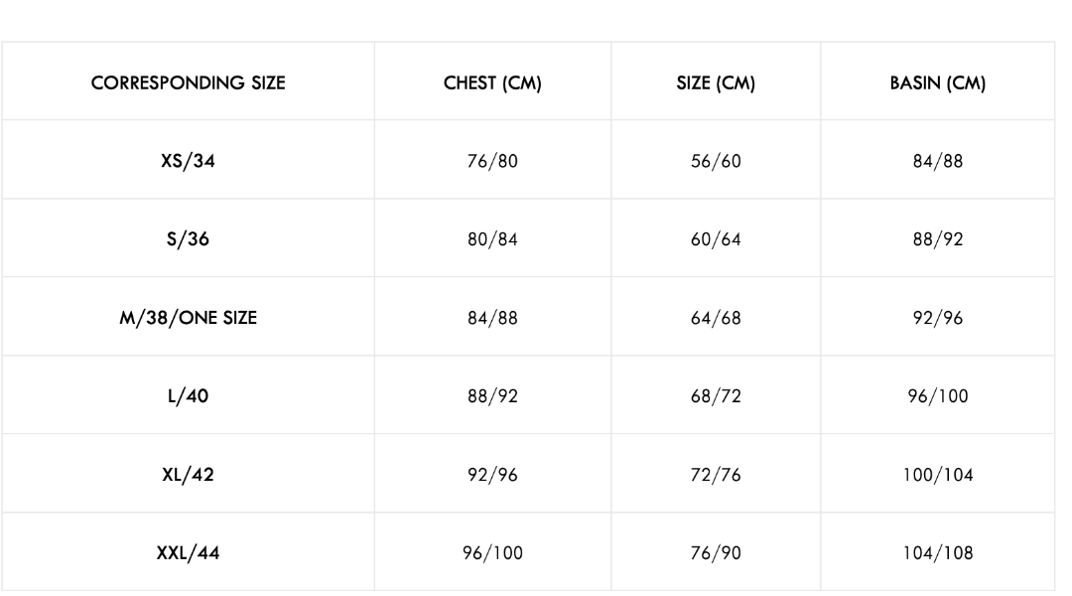This screenshot has width=1072, height=596.
Task: Click chest value 96/100 for XXL
Action: [492, 552]
